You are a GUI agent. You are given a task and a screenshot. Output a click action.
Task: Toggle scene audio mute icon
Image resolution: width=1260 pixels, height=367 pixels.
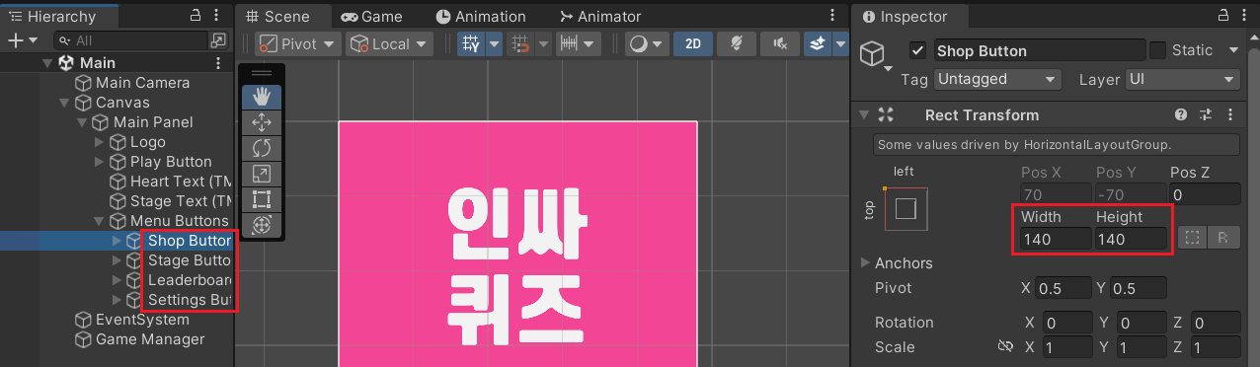pos(781,44)
